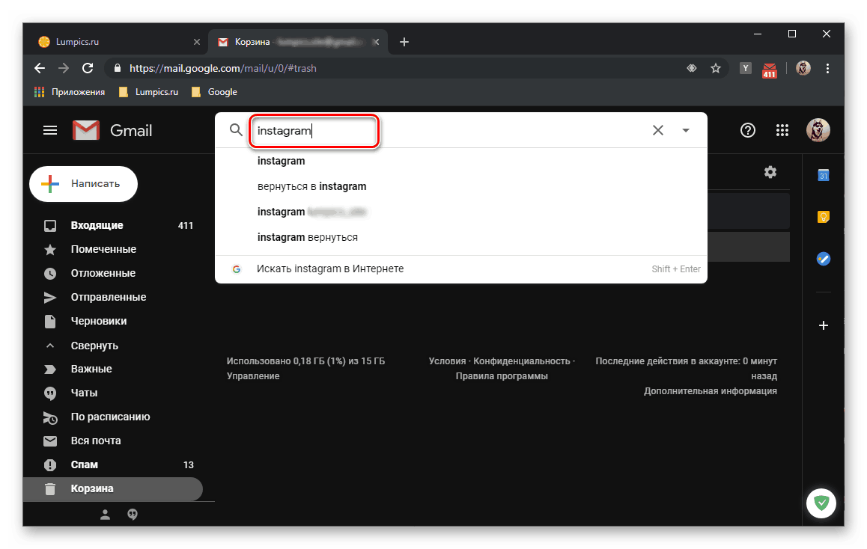Select suggestion 'вернуться в instagram'
Screen dimensions: 867x549
tap(461, 186)
